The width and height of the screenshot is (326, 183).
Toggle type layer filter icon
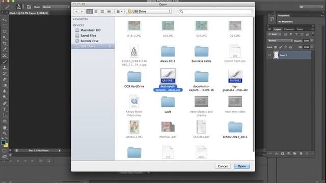pyautogui.click(x=296, y=35)
